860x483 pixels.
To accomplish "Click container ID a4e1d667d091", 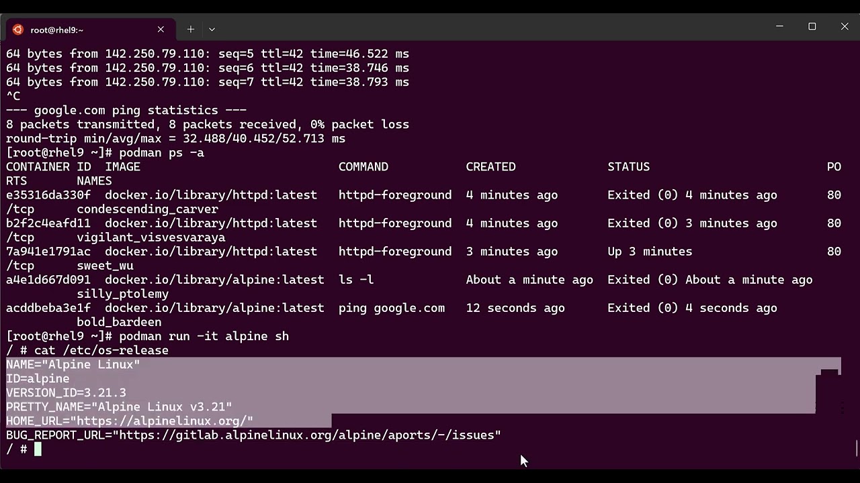I will 48,280.
